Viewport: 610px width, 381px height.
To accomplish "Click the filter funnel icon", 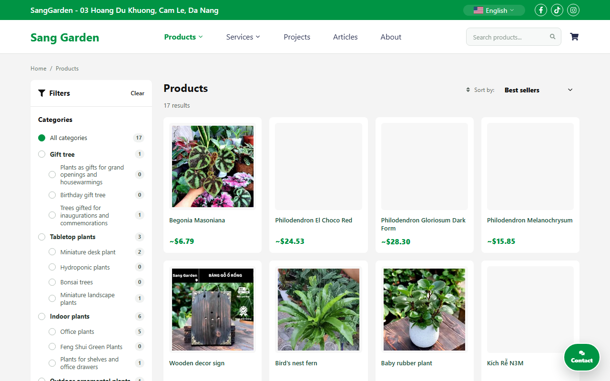I will coord(42,93).
